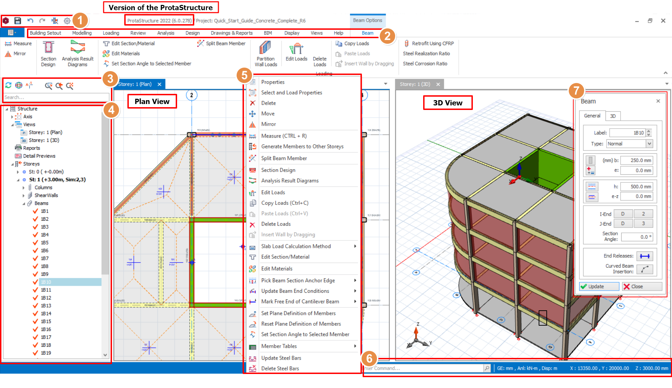Toggle the checkmark for beam 1B12

tap(35, 298)
